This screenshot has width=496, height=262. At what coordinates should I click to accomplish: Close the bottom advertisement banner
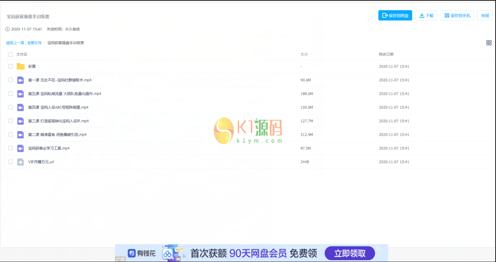coord(377,248)
